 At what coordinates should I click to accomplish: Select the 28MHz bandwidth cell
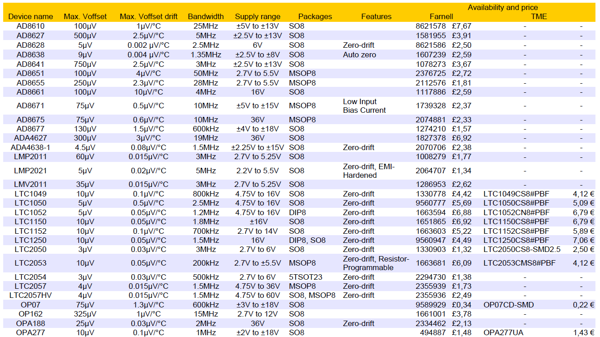pyautogui.click(x=206, y=83)
